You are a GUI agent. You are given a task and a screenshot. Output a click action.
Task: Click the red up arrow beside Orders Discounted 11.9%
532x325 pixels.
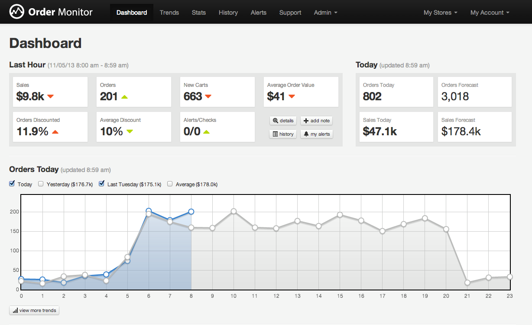tap(55, 132)
